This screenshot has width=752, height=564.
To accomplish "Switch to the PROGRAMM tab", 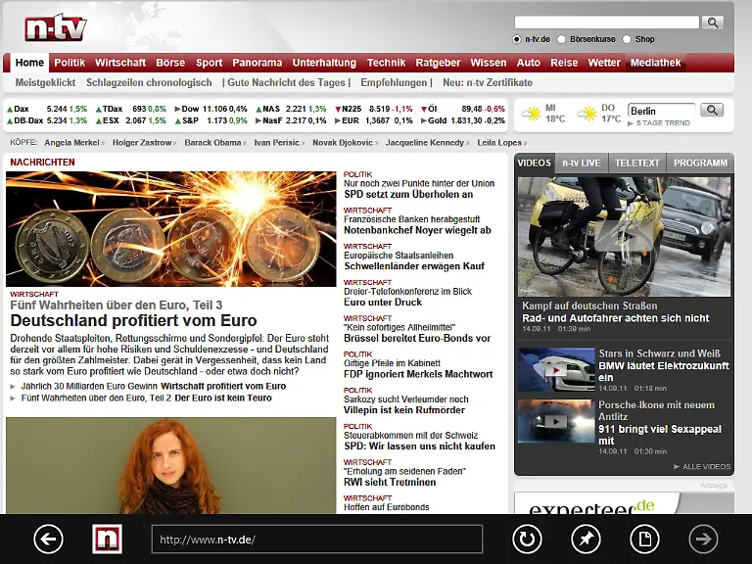I will [700, 164].
